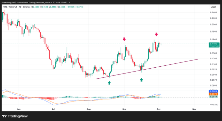222x121 pixels.
Task: Click the 0.0800 price axis label
Action: tap(213, 86)
